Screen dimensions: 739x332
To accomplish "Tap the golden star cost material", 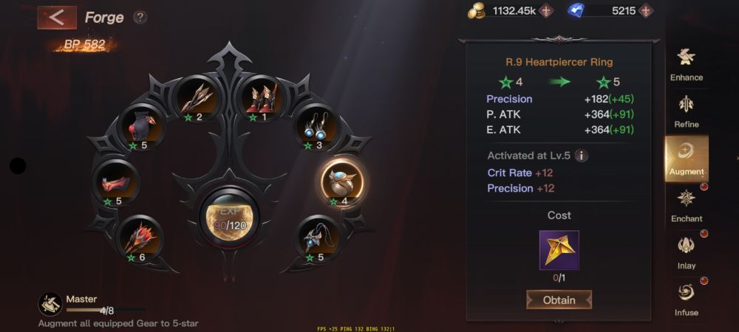I will tap(559, 250).
